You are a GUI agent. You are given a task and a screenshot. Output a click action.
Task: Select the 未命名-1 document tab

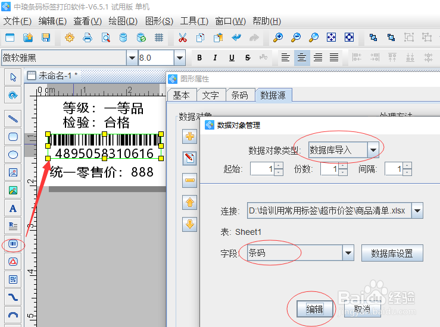click(52, 76)
